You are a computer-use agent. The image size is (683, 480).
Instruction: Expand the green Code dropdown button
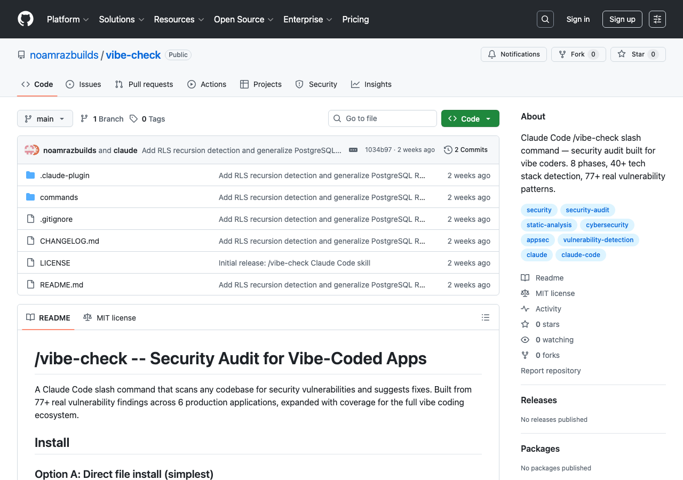470,118
